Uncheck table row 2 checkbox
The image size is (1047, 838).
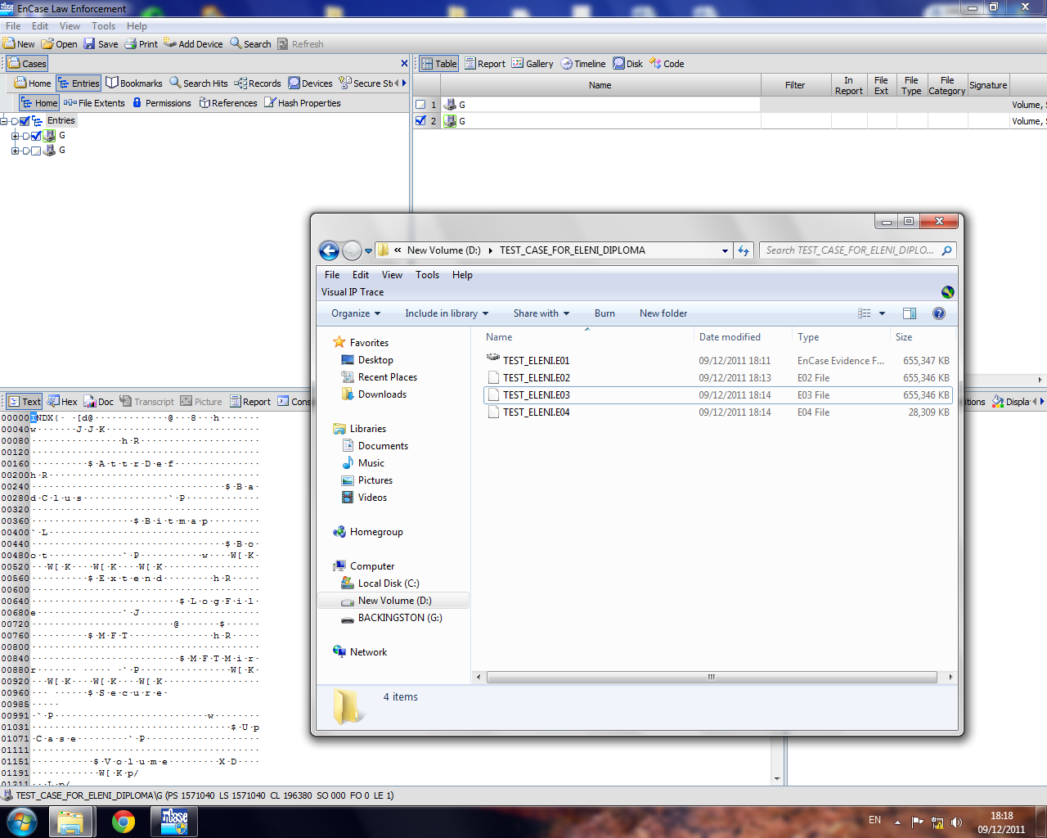point(420,121)
